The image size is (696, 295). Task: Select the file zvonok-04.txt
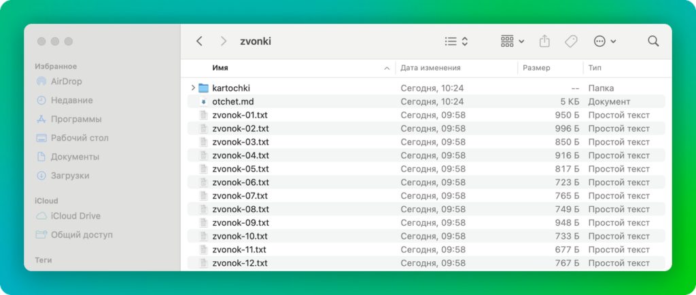click(426, 155)
